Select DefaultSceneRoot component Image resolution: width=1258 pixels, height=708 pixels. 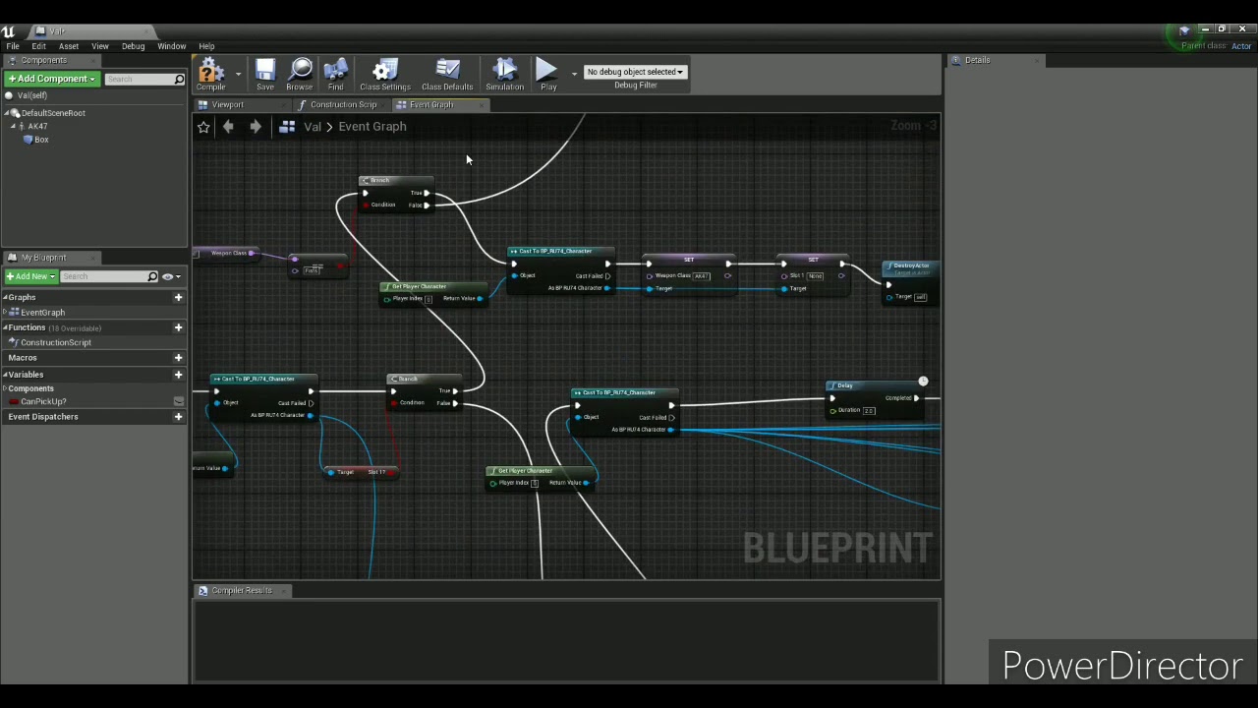pos(53,113)
